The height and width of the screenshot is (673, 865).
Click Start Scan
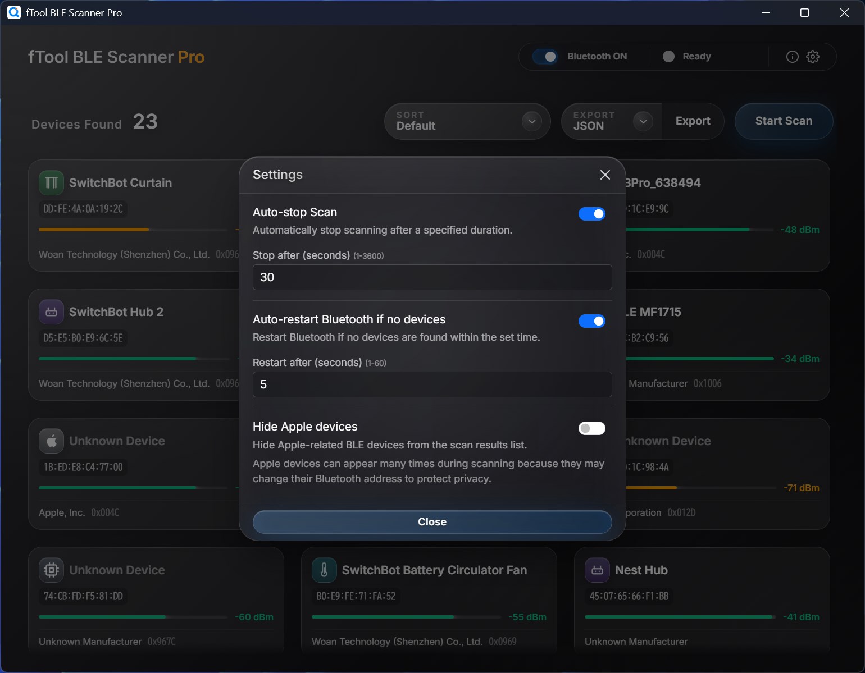[783, 121]
